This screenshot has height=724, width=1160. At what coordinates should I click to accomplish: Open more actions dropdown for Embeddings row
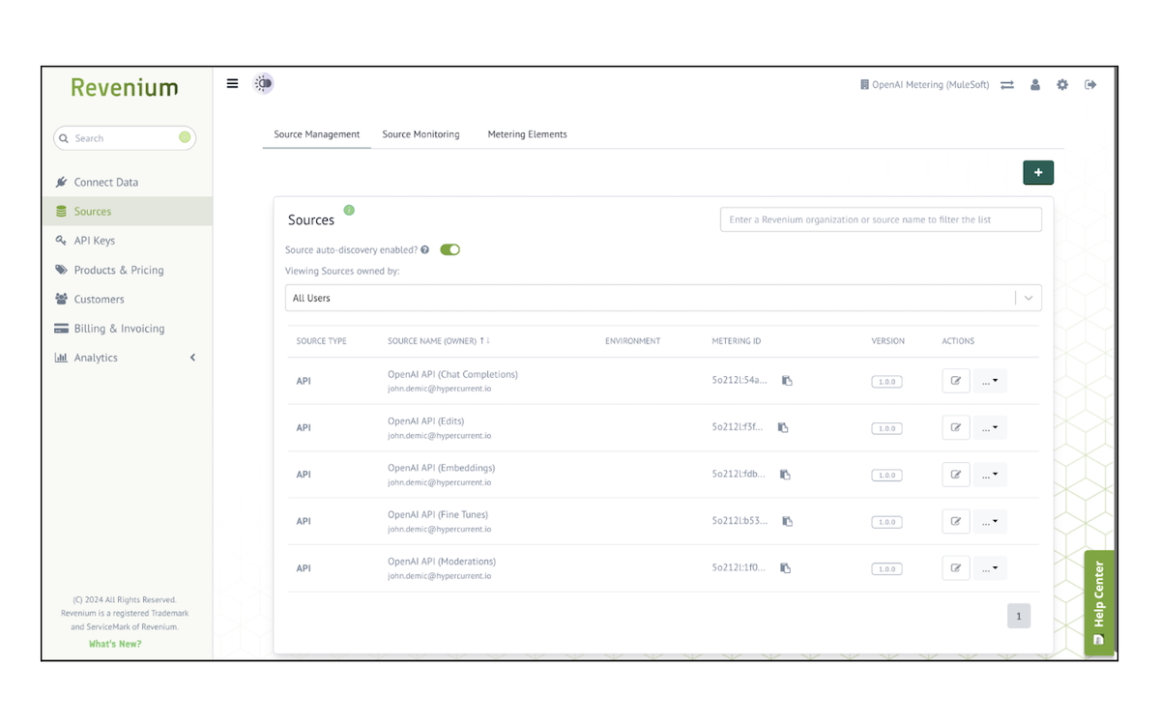coord(990,475)
